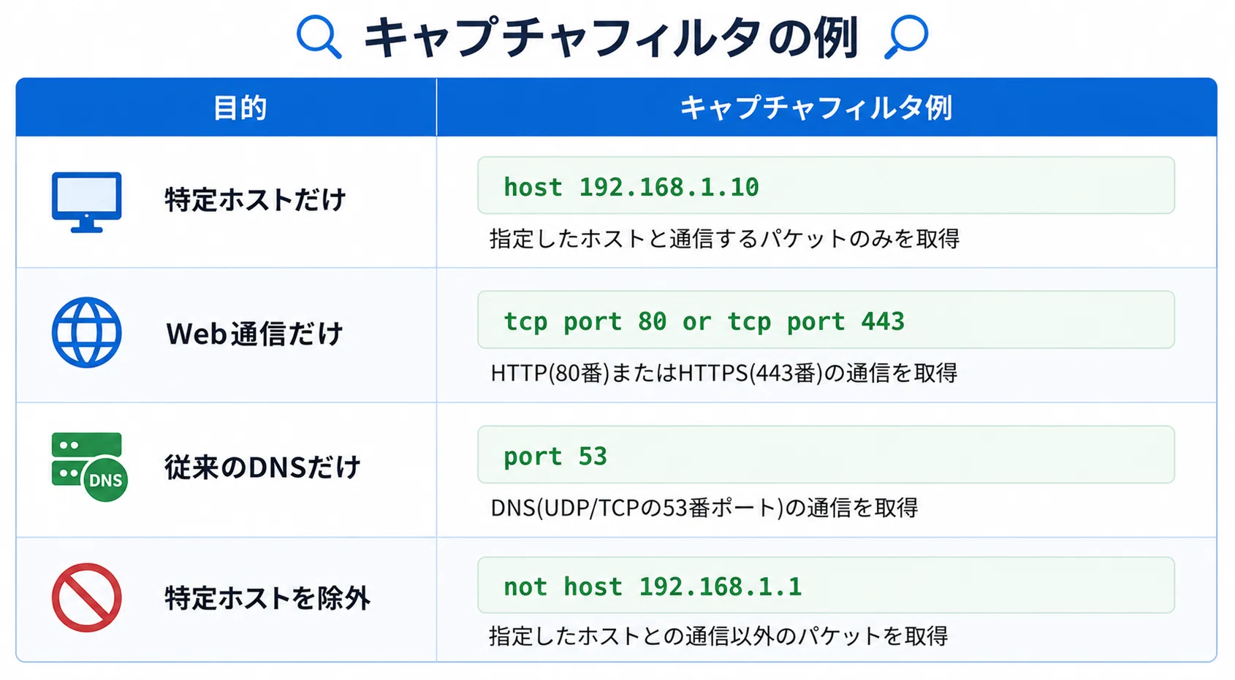The image size is (1235, 680).
Task: Click the 特定ホストだけ label
Action: click(255, 199)
